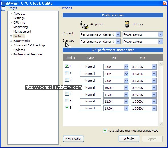This screenshot has height=148, width=168.
Task: Click the Normal type field for index 2
Action: tap(90, 81)
